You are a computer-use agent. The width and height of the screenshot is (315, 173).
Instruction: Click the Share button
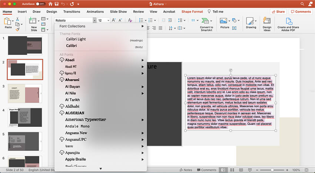point(278,12)
